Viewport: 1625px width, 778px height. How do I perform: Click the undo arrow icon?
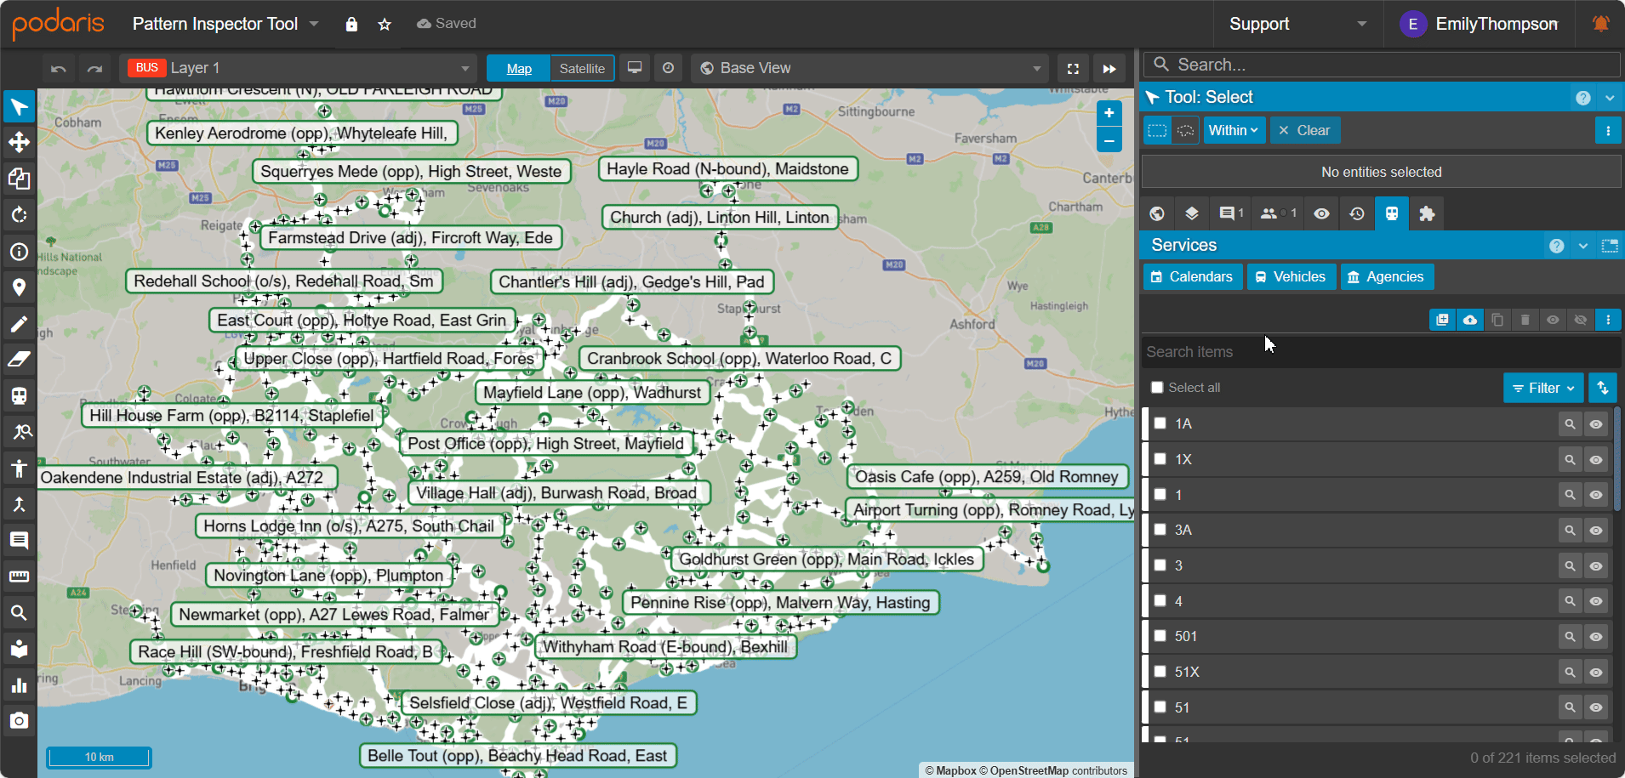point(58,69)
